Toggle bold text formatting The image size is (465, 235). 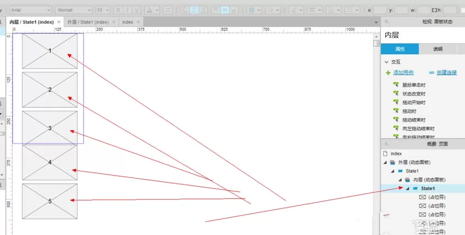pyautogui.click(x=118, y=10)
